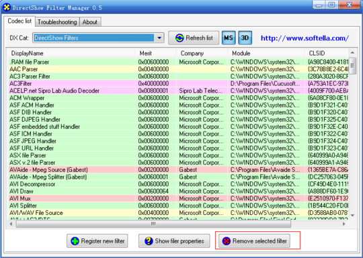Select the AVI Decompressor row
This screenshot has width=363, height=258.
tap(179, 184)
